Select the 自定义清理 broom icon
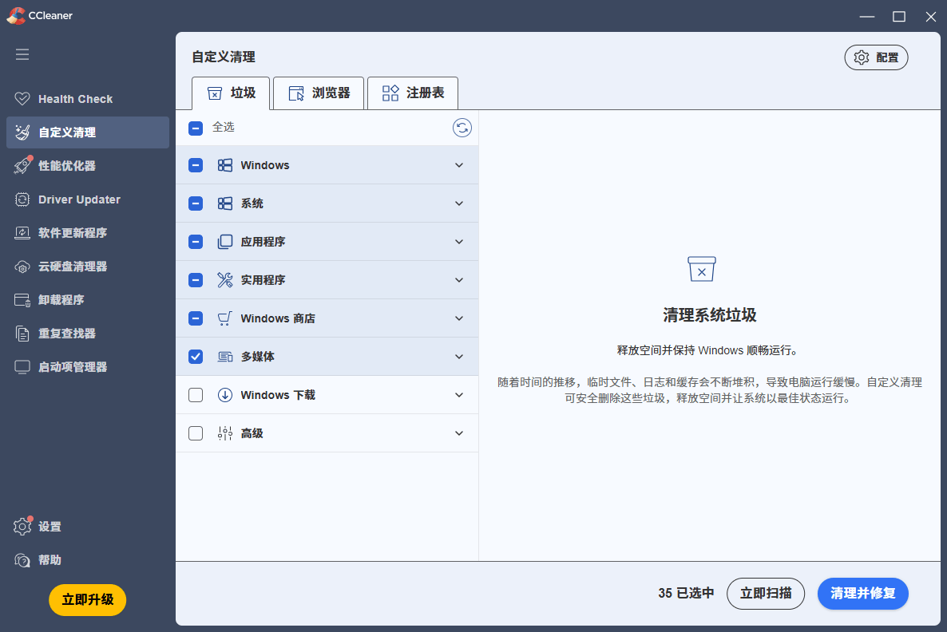Image resolution: width=947 pixels, height=632 pixels. pyautogui.click(x=22, y=132)
